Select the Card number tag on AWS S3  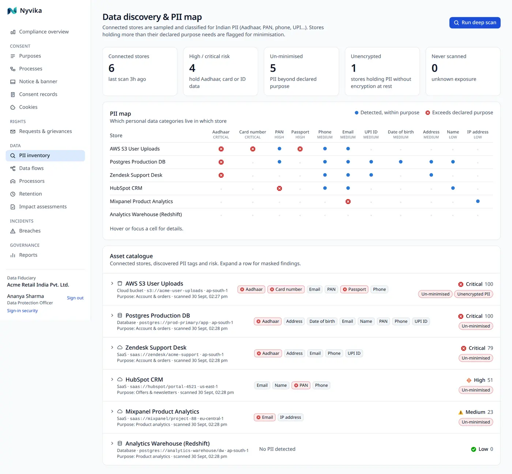coord(286,289)
